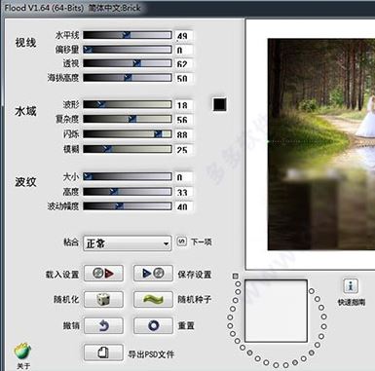Click the export PSD file document button

coord(103,352)
